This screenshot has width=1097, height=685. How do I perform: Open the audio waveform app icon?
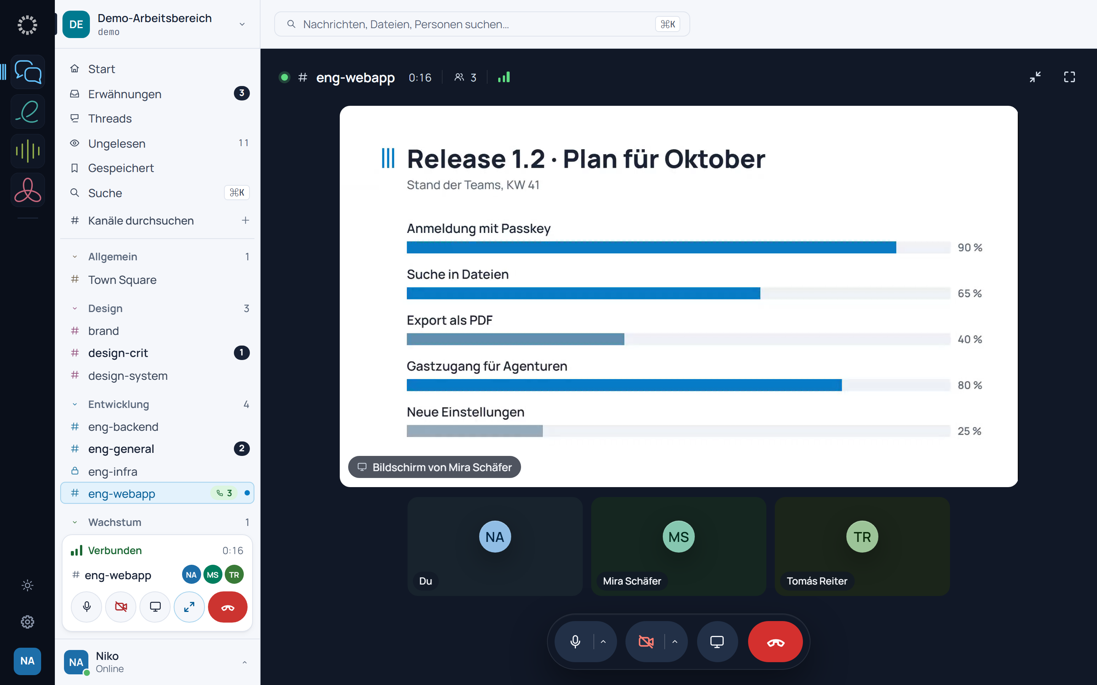28,151
